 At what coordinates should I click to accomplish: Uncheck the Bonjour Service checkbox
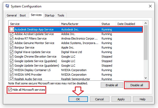click(x=11, y=47)
